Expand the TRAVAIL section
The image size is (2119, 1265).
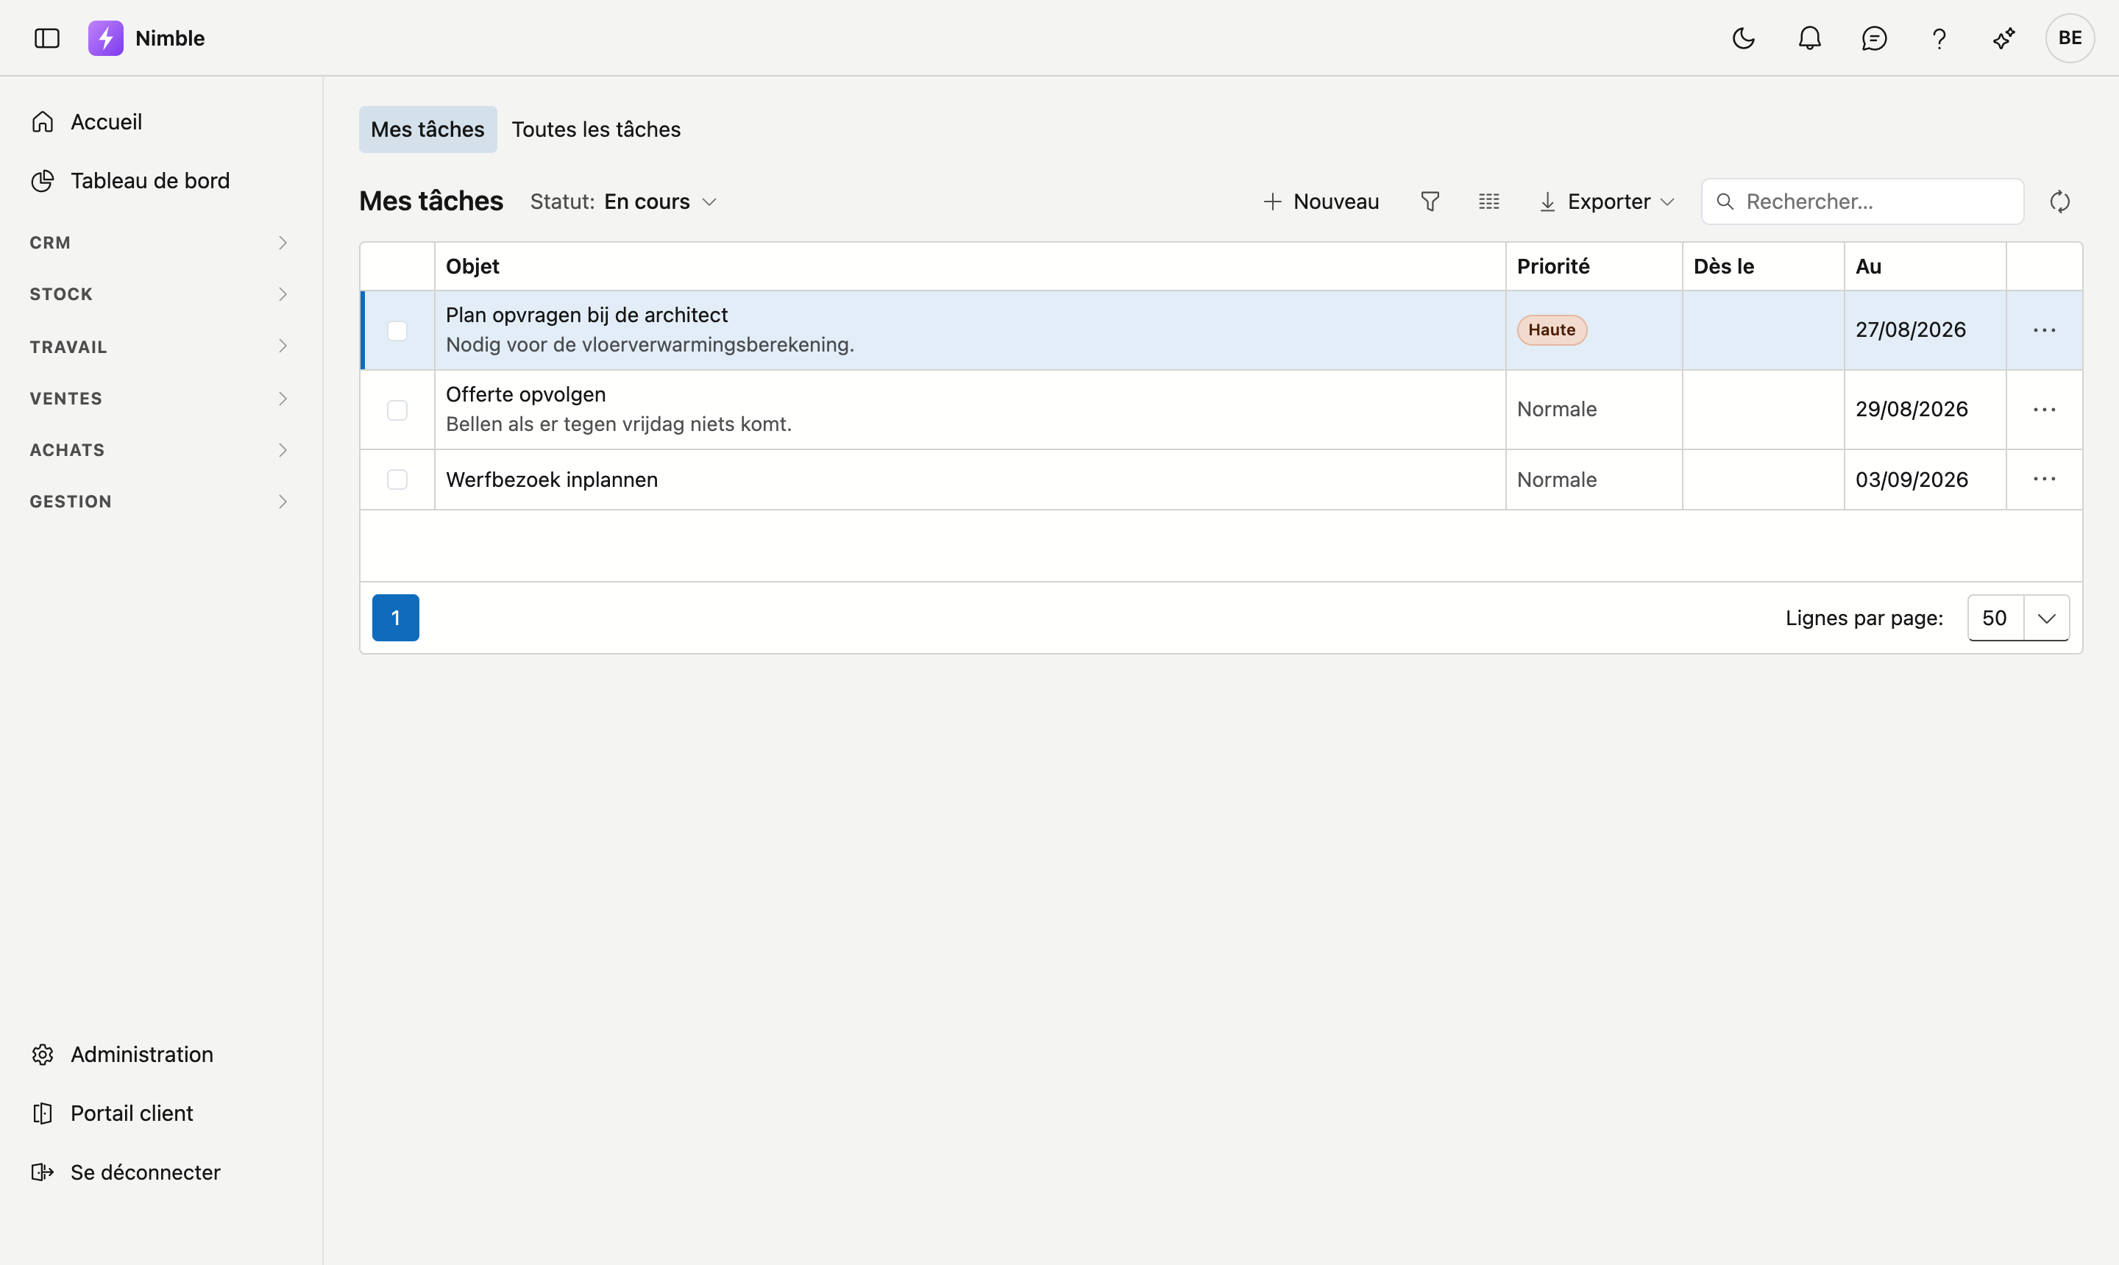(x=160, y=346)
